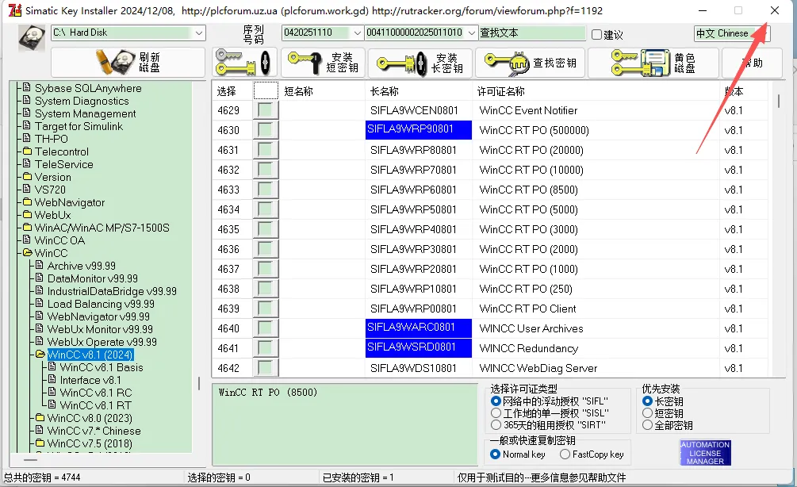Open the 00411000002025011010 dropdown
This screenshot has height=487, width=797.
pyautogui.click(x=472, y=33)
